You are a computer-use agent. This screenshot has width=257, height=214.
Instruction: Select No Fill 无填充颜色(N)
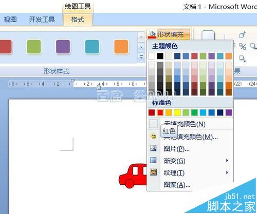pos(190,124)
